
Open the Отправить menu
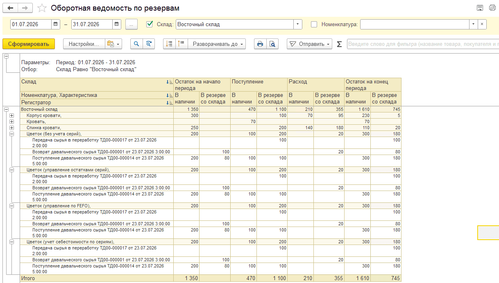click(x=309, y=44)
